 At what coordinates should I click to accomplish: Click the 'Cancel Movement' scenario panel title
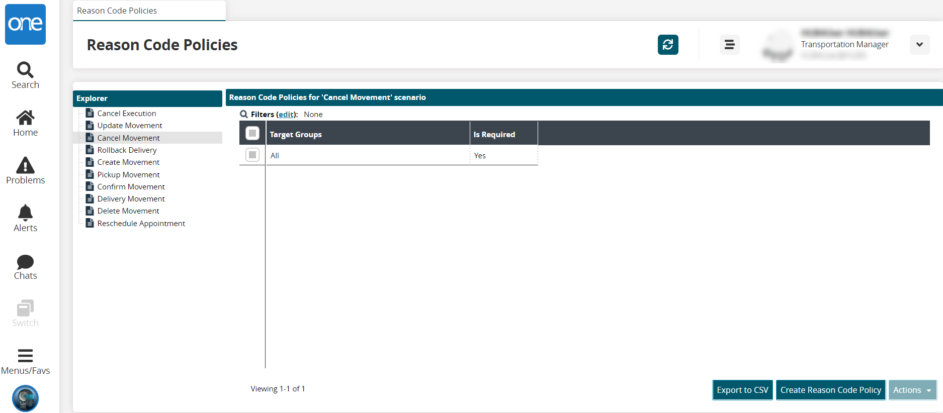[327, 97]
